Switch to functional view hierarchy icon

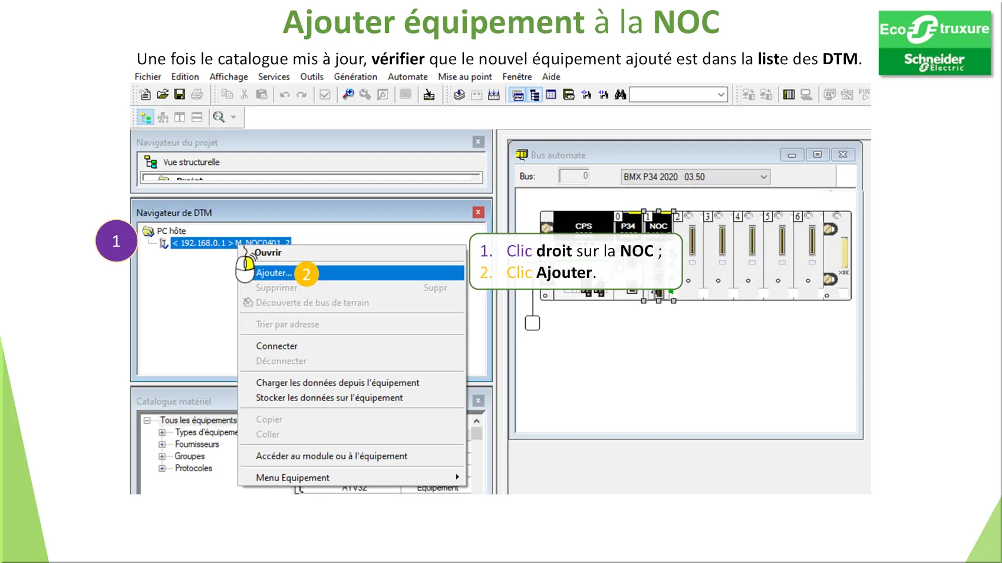tap(163, 117)
